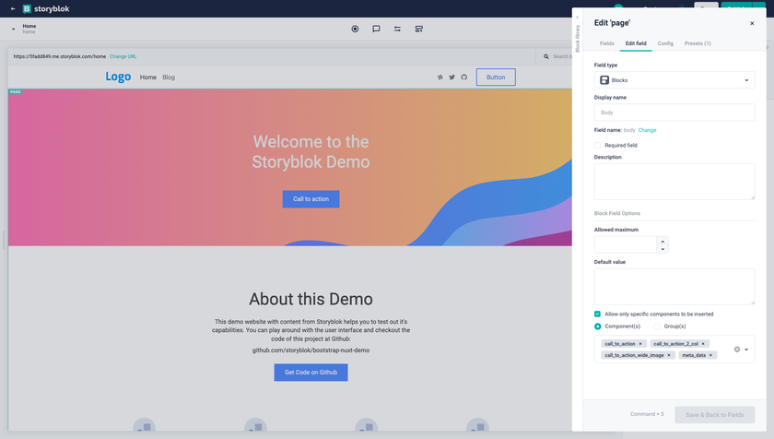The height and width of the screenshot is (439, 774).
Task: Collapse the Block library side strip
Action: click(x=577, y=34)
